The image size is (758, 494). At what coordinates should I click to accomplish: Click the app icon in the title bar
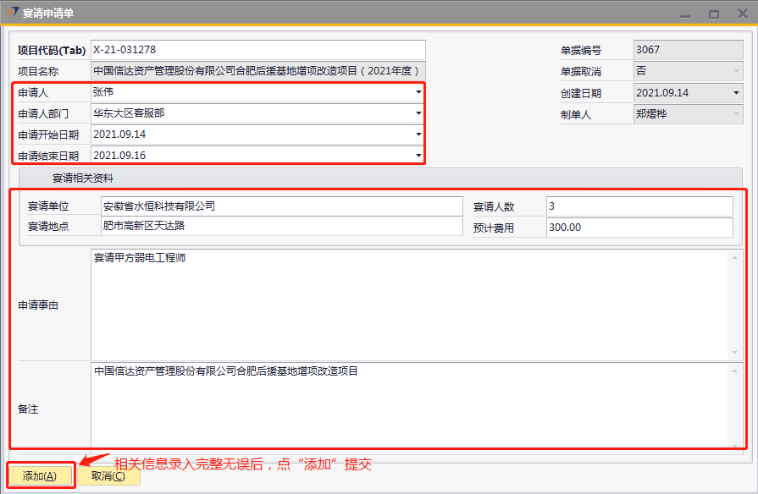12,13
